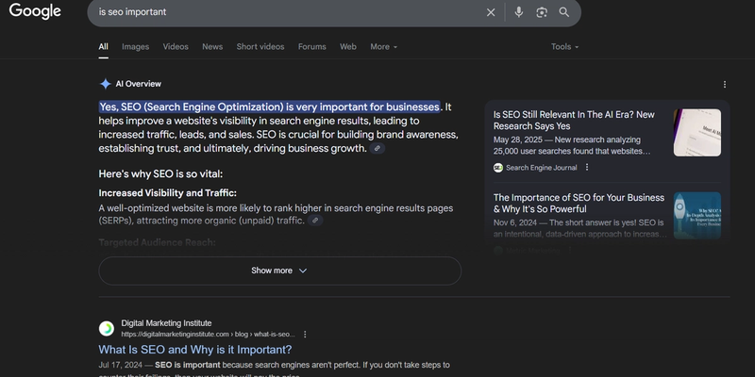Expand AI Overview with Show more

coord(279,270)
